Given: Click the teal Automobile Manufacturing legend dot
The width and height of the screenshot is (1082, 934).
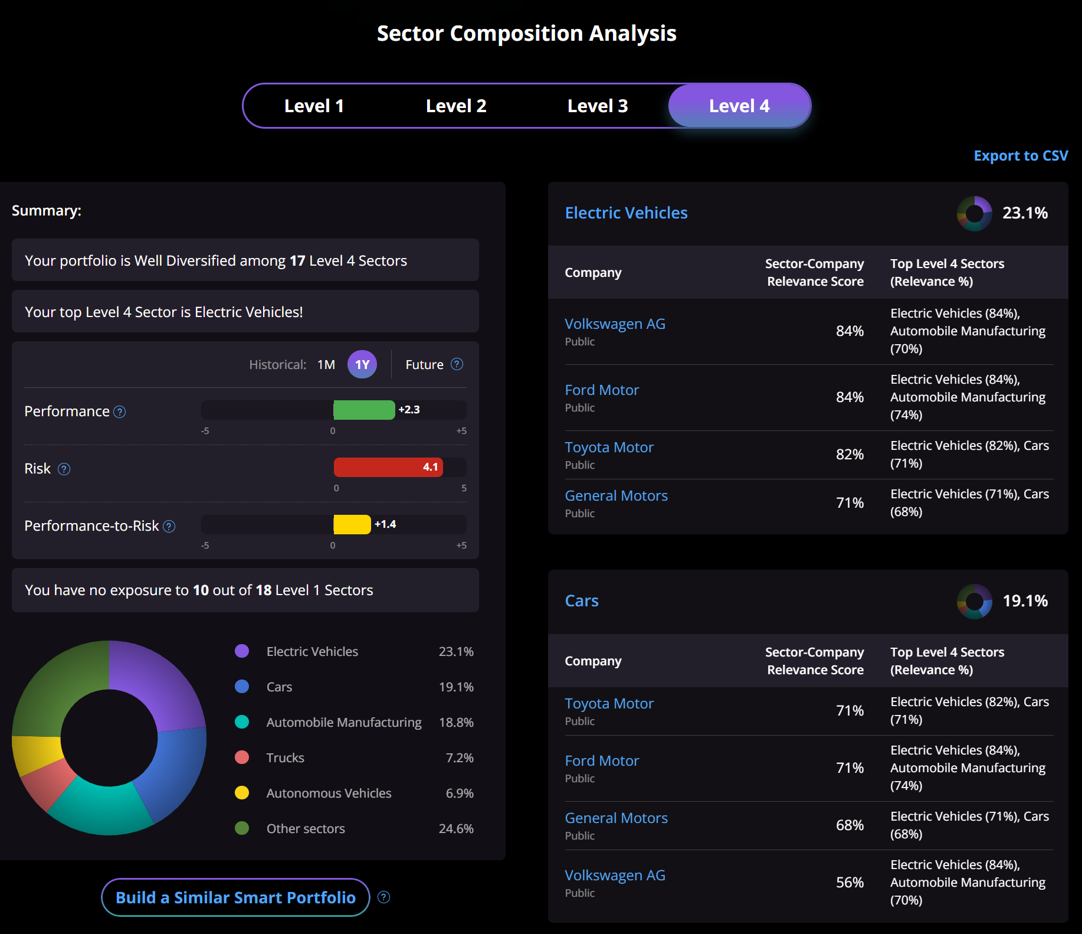Looking at the screenshot, I should (x=242, y=722).
